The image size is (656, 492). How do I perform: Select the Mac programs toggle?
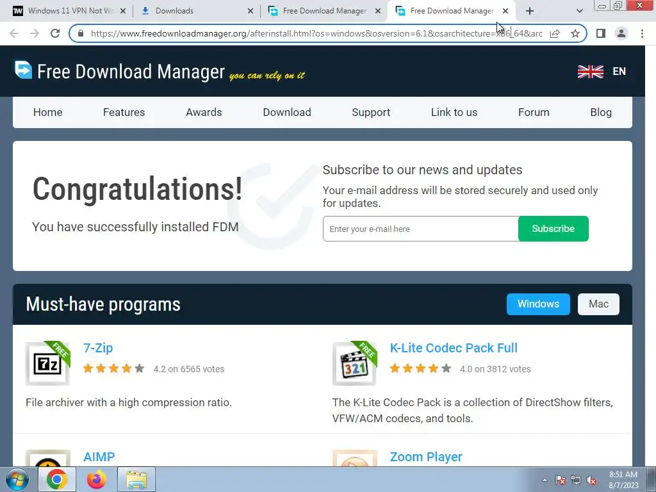pos(598,304)
